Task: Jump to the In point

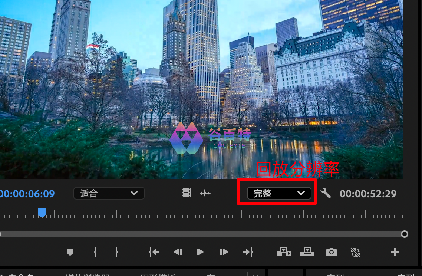Action: coord(154,252)
